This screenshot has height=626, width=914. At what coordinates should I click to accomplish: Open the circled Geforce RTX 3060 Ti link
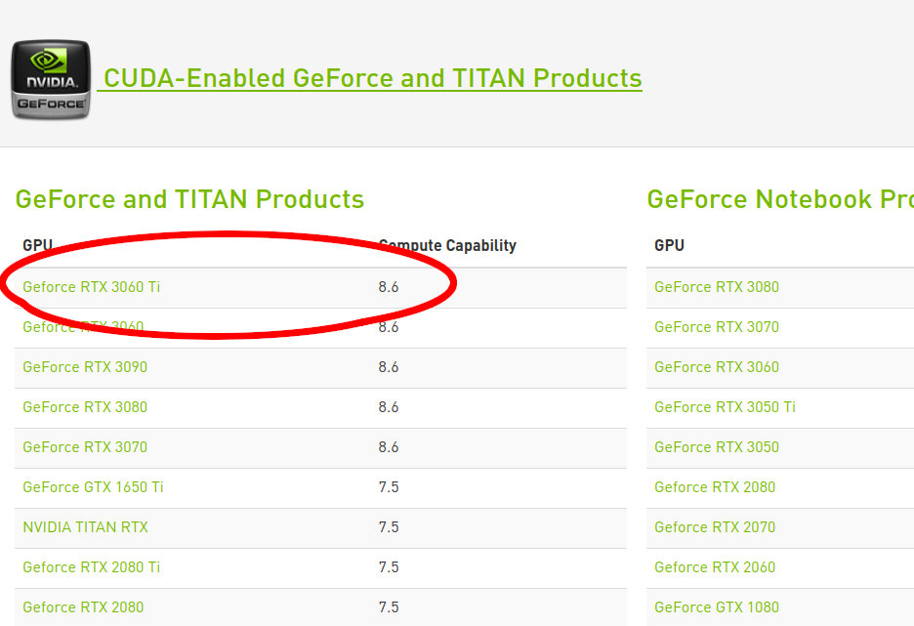point(91,287)
